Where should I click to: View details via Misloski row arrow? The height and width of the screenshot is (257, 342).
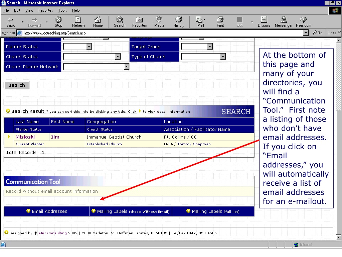9,137
